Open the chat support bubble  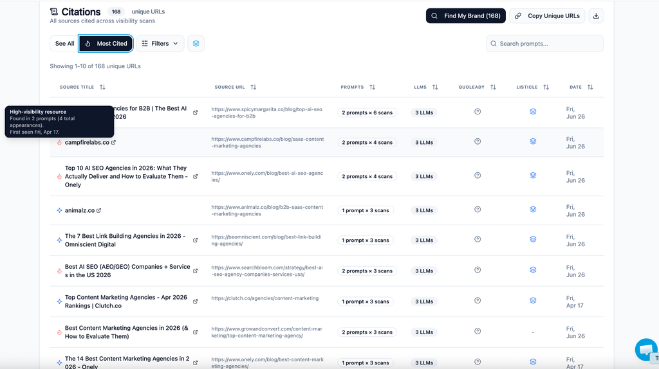click(646, 349)
